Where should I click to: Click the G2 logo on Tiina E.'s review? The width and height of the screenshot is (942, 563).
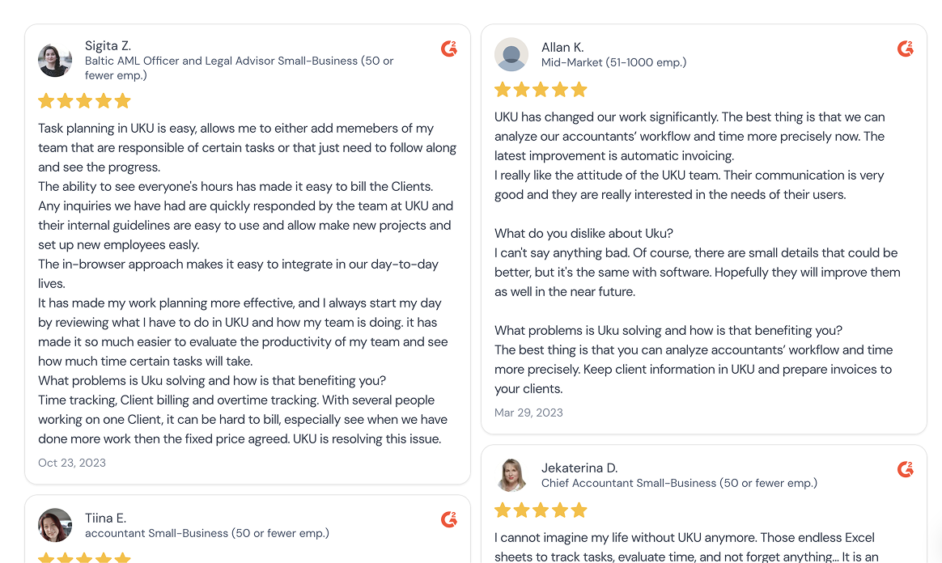tap(449, 519)
